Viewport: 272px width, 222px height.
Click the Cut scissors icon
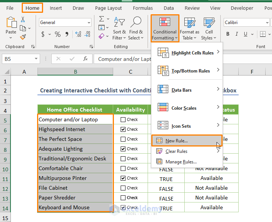pos(23,19)
